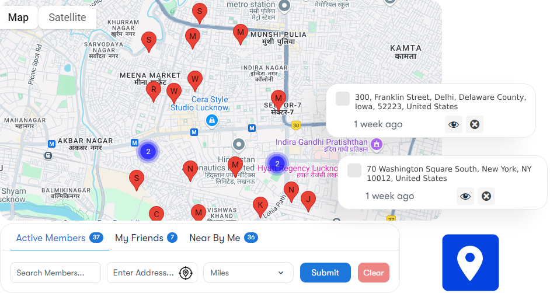Click the blue location pin tile
The height and width of the screenshot is (293, 550).
tap(471, 263)
